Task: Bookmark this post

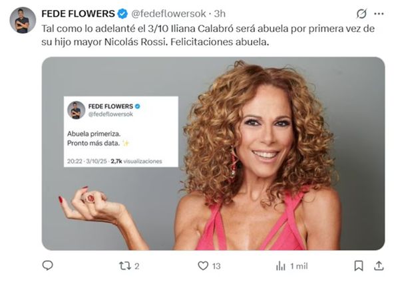Action: (x=359, y=265)
